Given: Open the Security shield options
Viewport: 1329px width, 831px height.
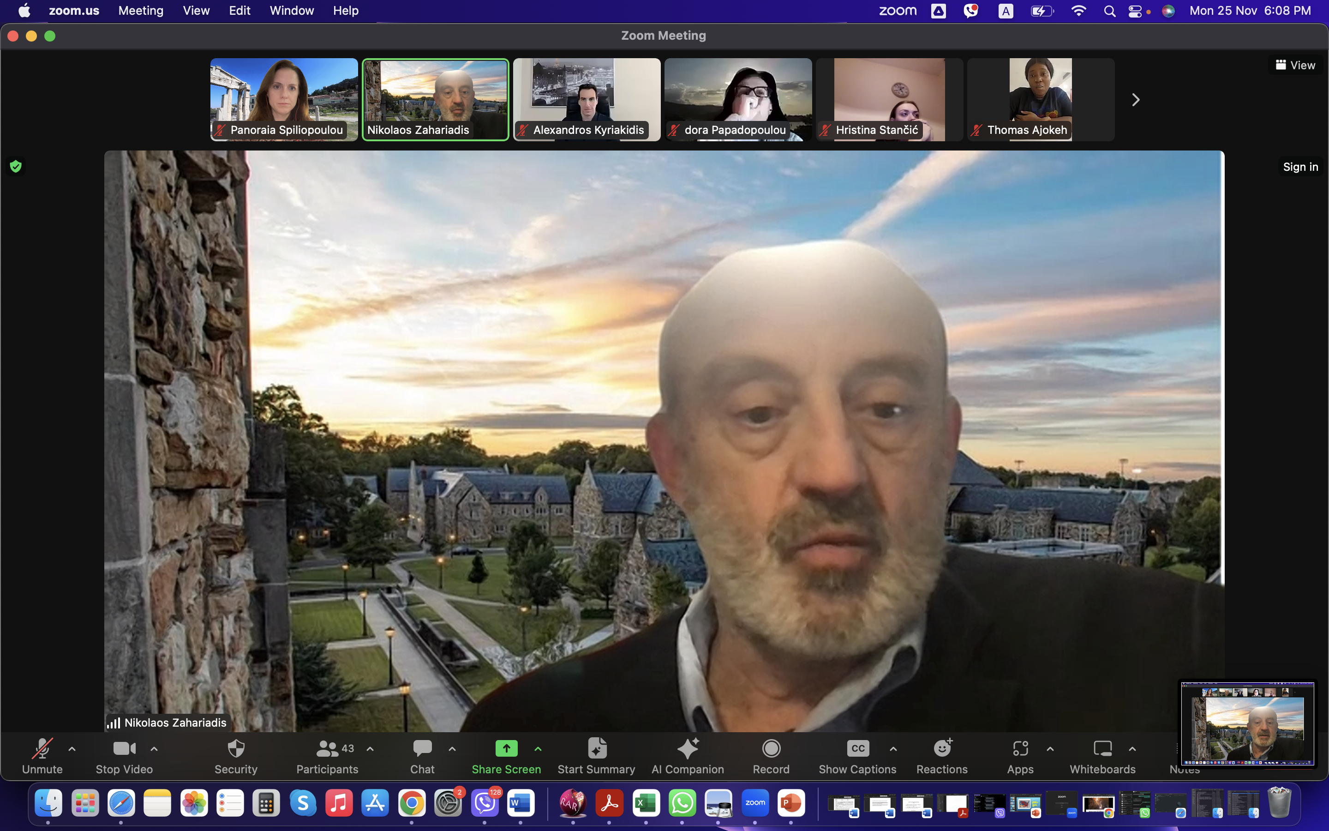Looking at the screenshot, I should [x=236, y=756].
